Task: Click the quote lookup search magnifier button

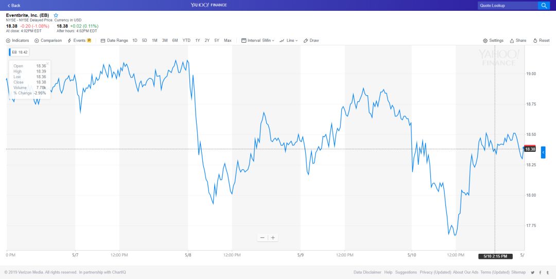Action: [544, 5]
